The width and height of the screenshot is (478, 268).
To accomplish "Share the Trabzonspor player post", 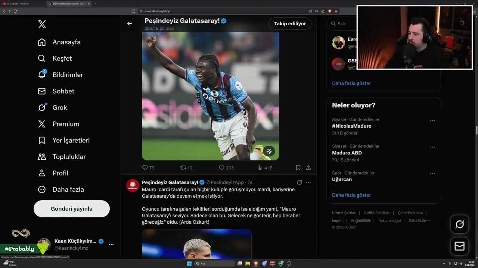I will pos(308,168).
